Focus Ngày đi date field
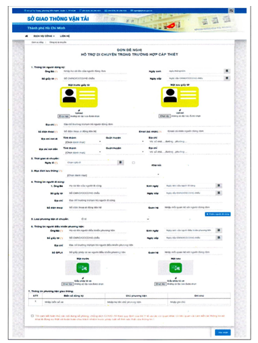Viewport: 258px width, 343px height. [92, 163]
